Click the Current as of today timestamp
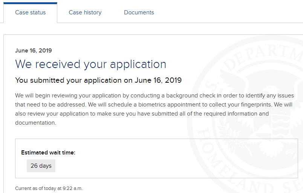 pyautogui.click(x=49, y=188)
